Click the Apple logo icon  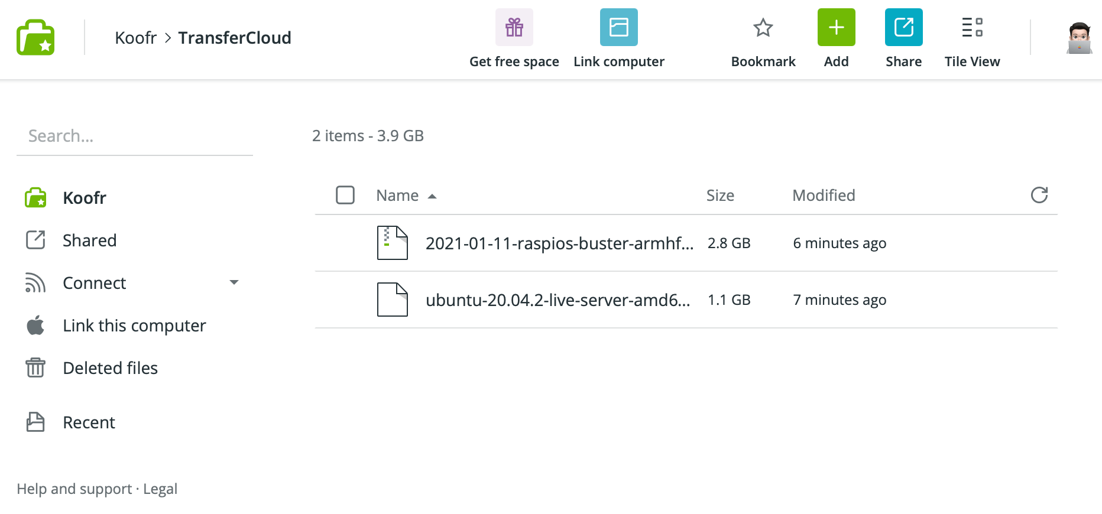point(35,325)
